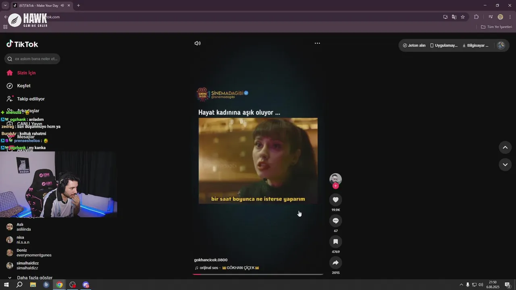The image size is (516, 290).
Task: Open the video's three-dot options menu
Action: tap(317, 43)
